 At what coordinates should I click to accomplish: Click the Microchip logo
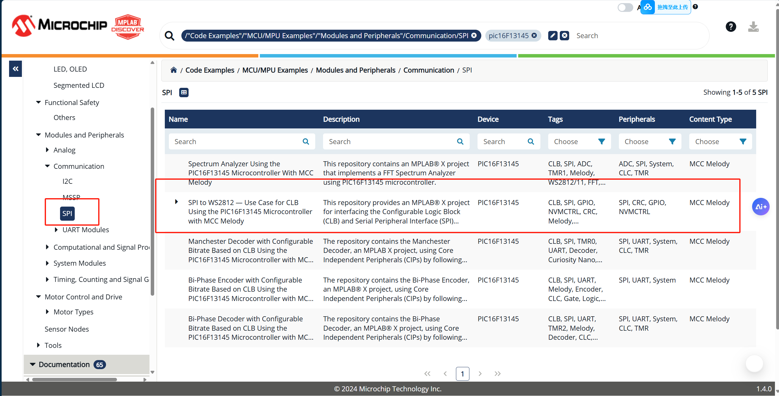[x=59, y=25]
